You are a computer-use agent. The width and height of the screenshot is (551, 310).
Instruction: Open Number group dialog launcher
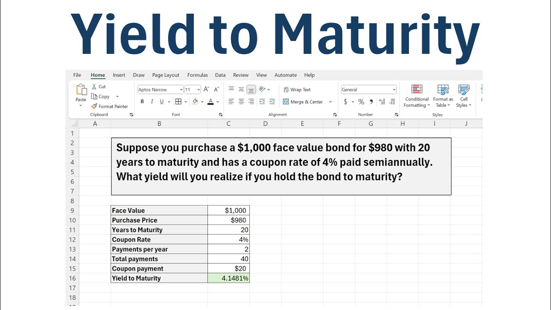click(396, 115)
